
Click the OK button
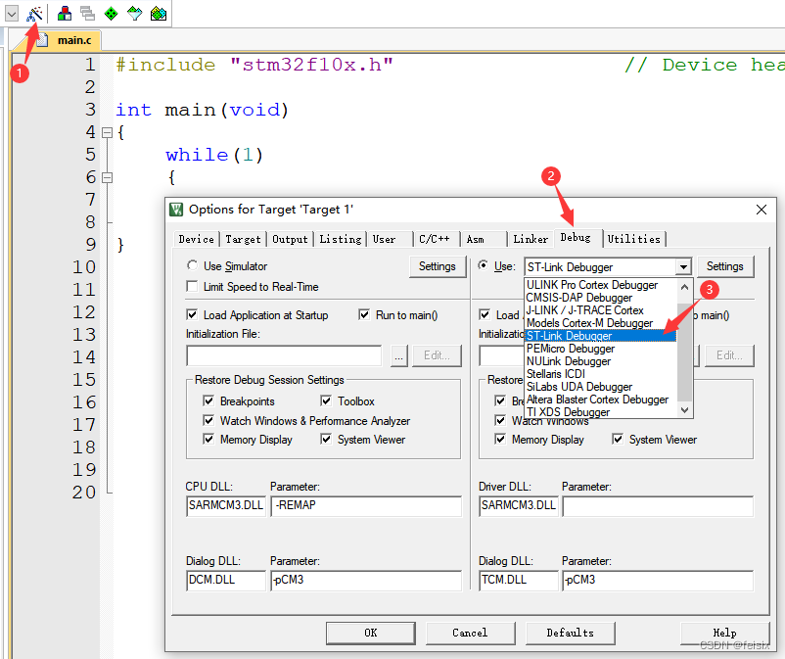370,633
